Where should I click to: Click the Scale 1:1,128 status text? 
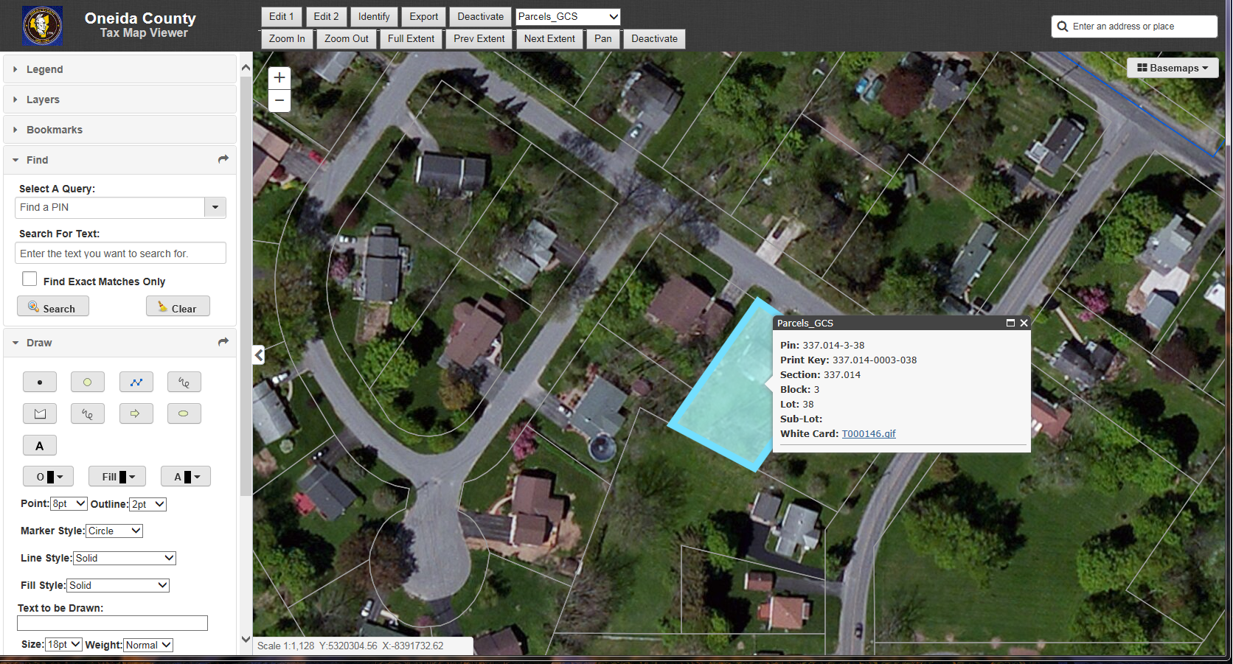(286, 646)
